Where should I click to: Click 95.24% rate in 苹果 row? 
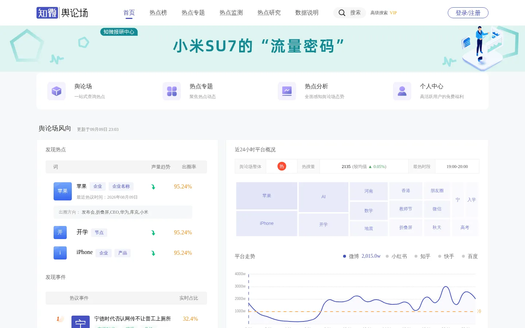[183, 187]
